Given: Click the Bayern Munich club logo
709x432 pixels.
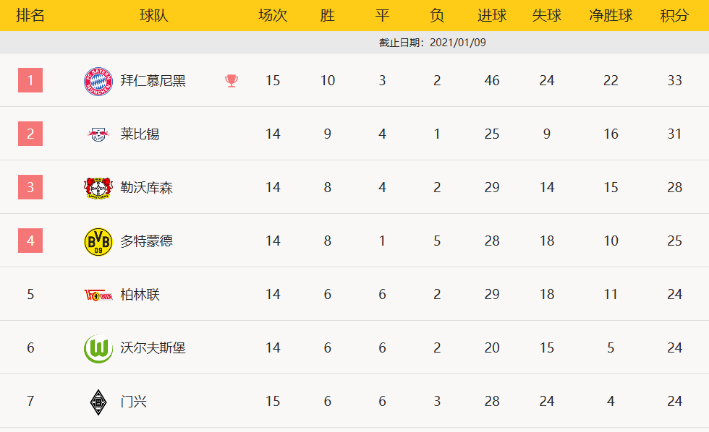Looking at the screenshot, I should 98,80.
